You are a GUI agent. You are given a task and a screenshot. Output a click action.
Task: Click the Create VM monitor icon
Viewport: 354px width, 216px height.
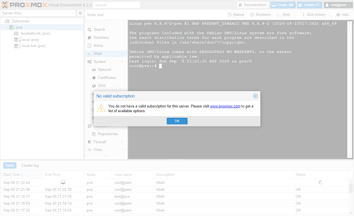point(274,5)
